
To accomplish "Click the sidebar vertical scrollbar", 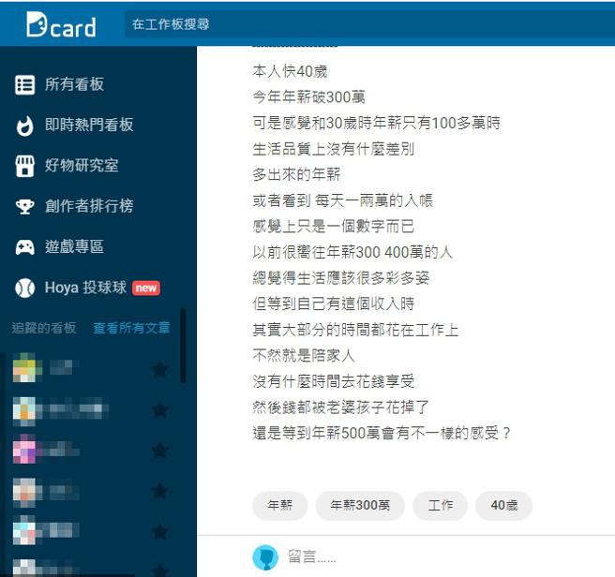I will [x=184, y=347].
